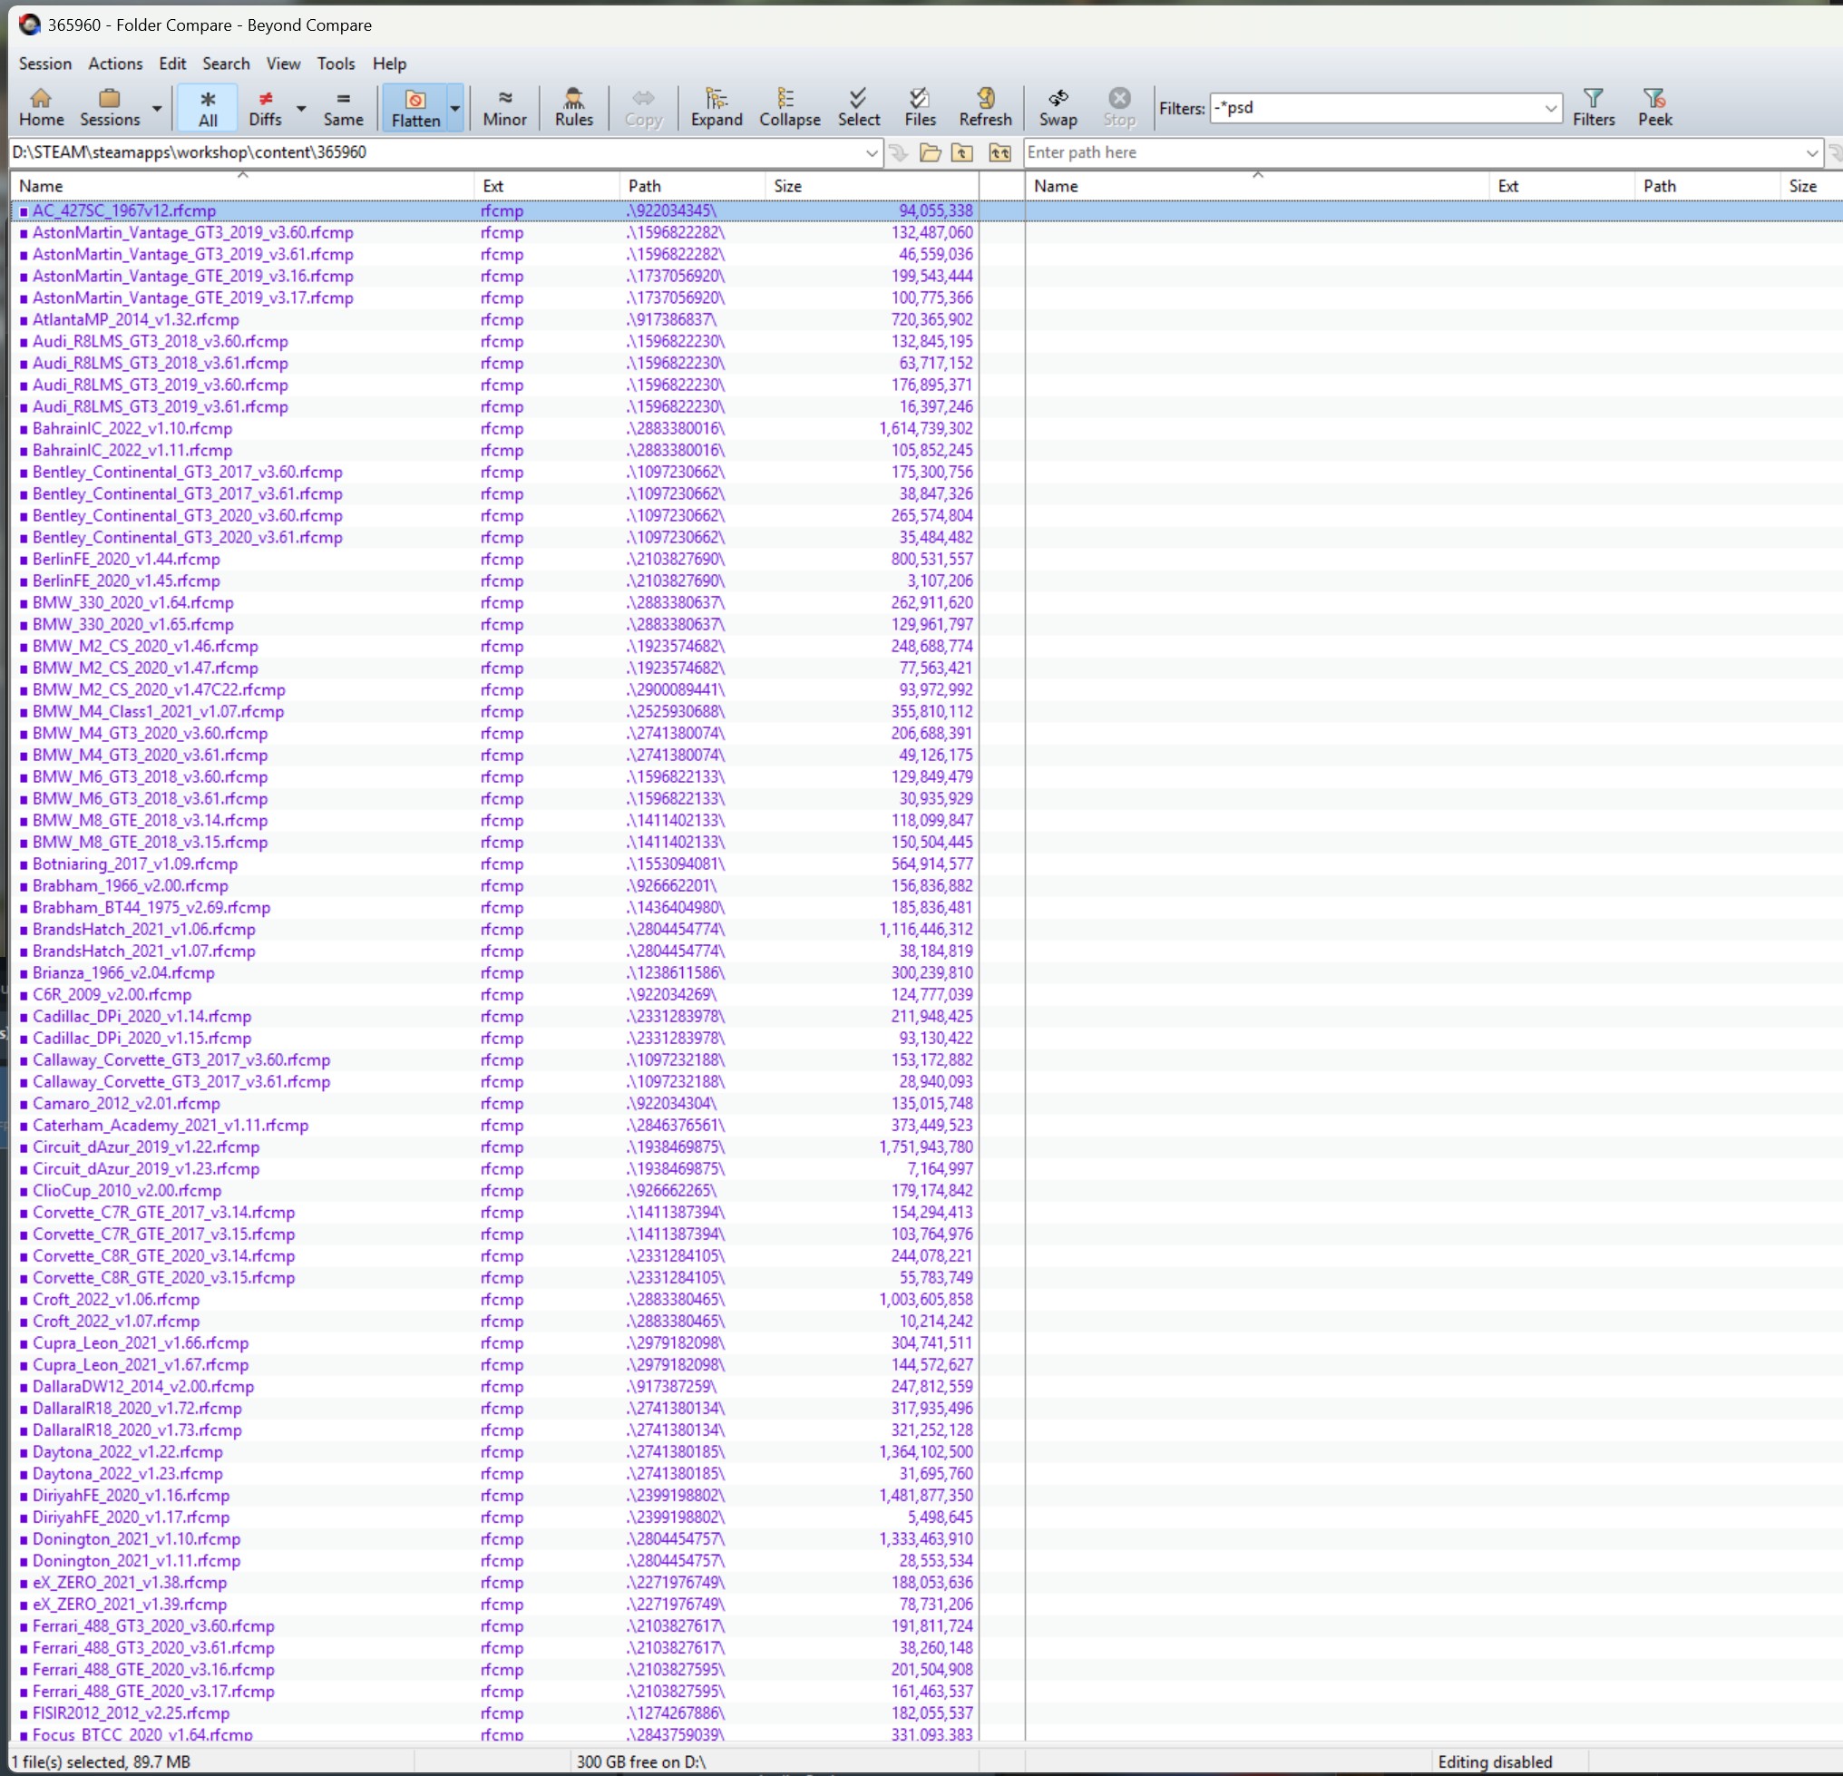Expand all folders with Expand icon
The width and height of the screenshot is (1843, 1776).
pyautogui.click(x=716, y=107)
